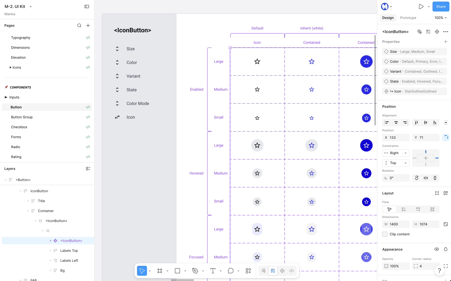The image size is (451, 281).
Task: Toggle design annotations icon in toolbar
Action: tap(273, 271)
